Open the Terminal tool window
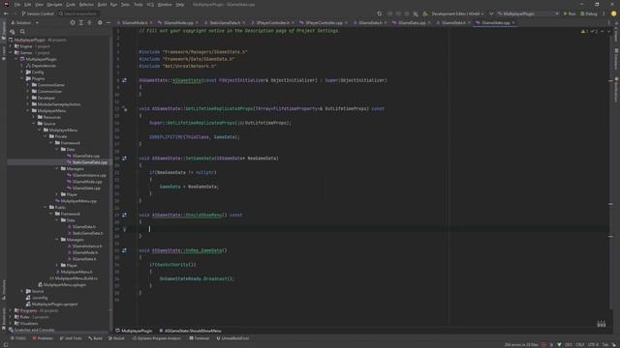Viewport: 620px width, 348px height. [200, 338]
